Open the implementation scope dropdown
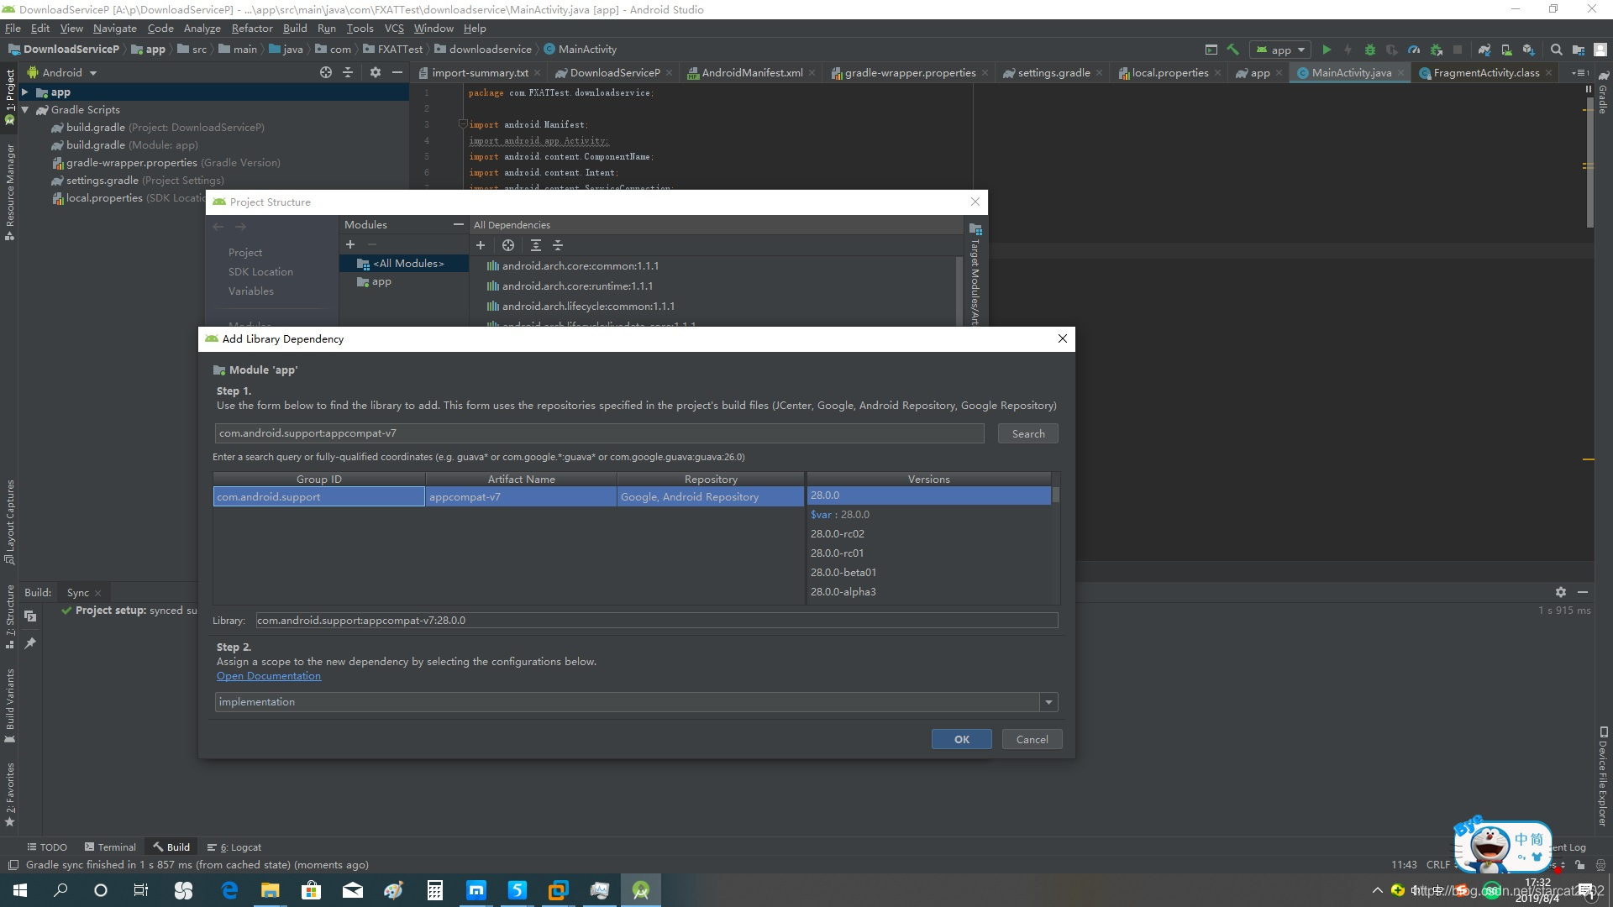 click(1048, 702)
